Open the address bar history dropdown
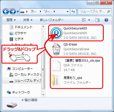The width and height of the screenshot is (114, 112). pyautogui.click(x=68, y=12)
